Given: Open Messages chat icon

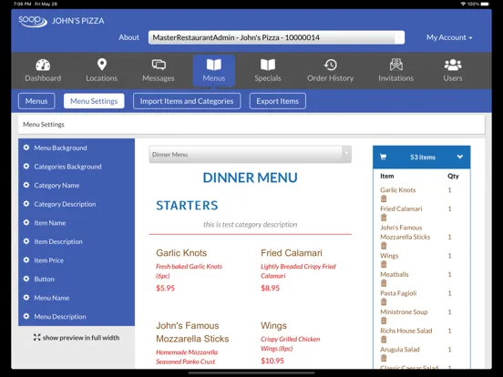Looking at the screenshot, I should [159, 65].
